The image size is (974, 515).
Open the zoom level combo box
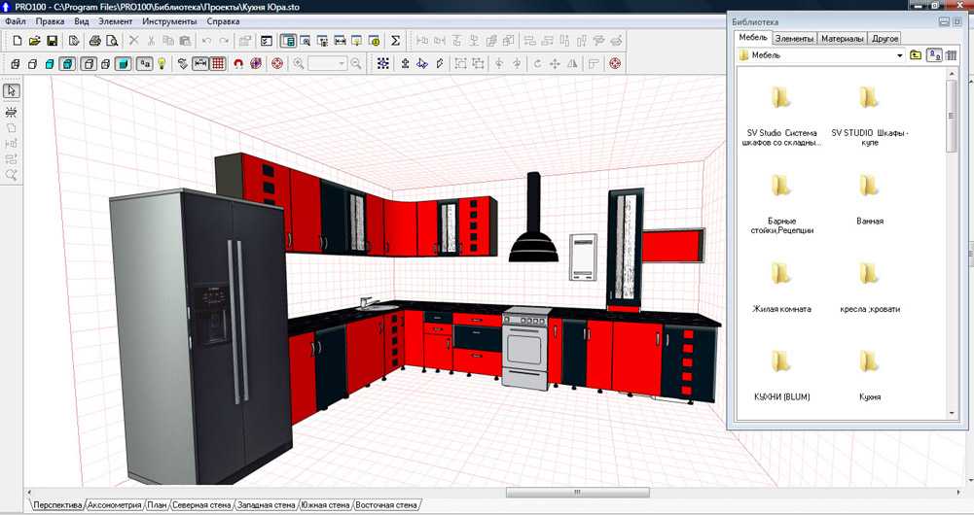pyautogui.click(x=327, y=63)
